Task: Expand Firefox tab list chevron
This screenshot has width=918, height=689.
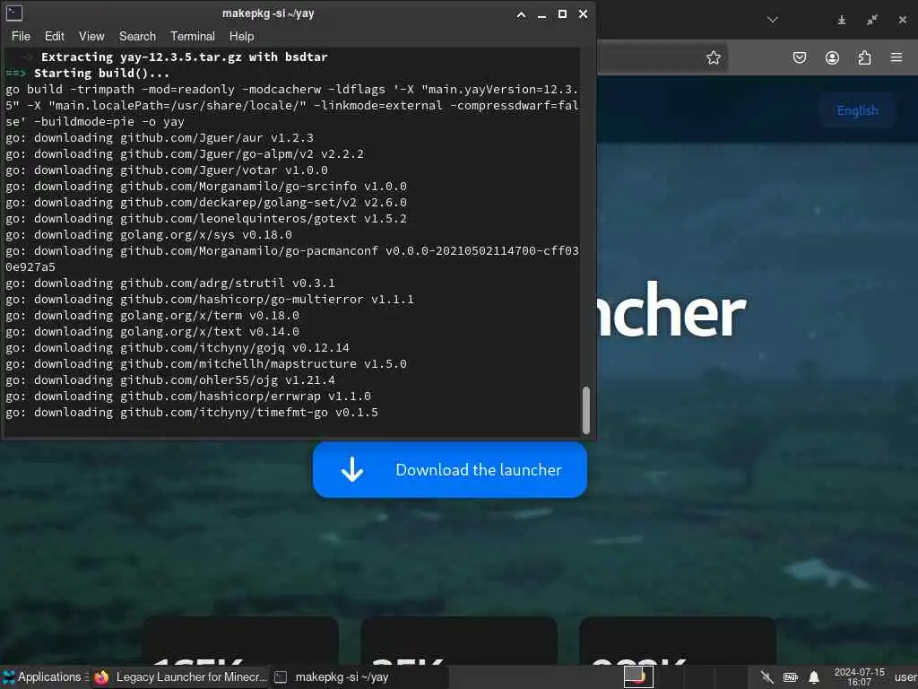Action: pyautogui.click(x=773, y=20)
